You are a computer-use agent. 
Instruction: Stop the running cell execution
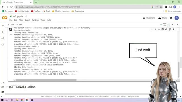(11, 29)
